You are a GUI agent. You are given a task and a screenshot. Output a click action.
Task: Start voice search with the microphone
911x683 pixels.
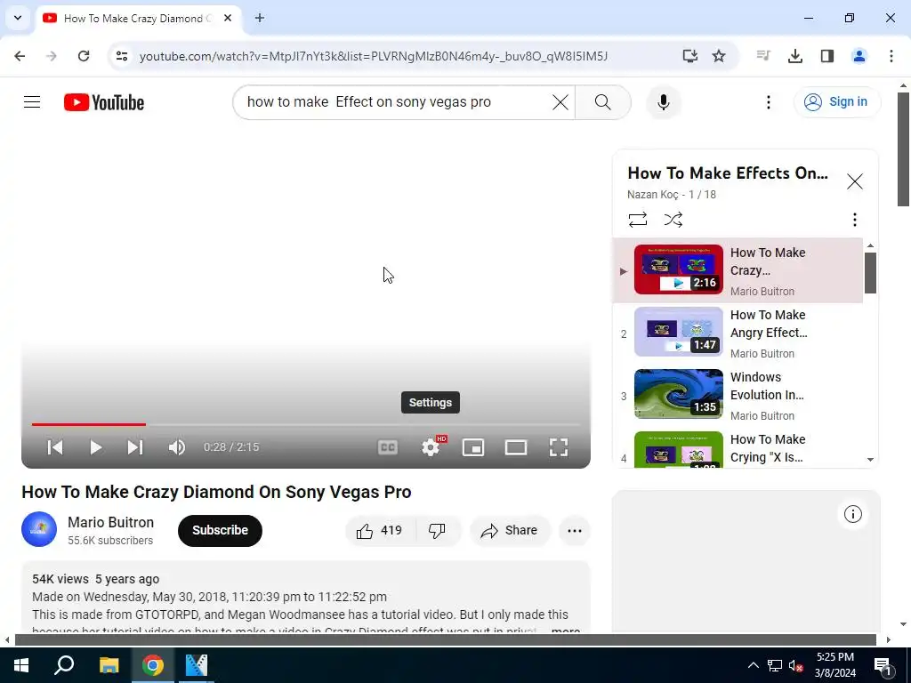(x=664, y=102)
